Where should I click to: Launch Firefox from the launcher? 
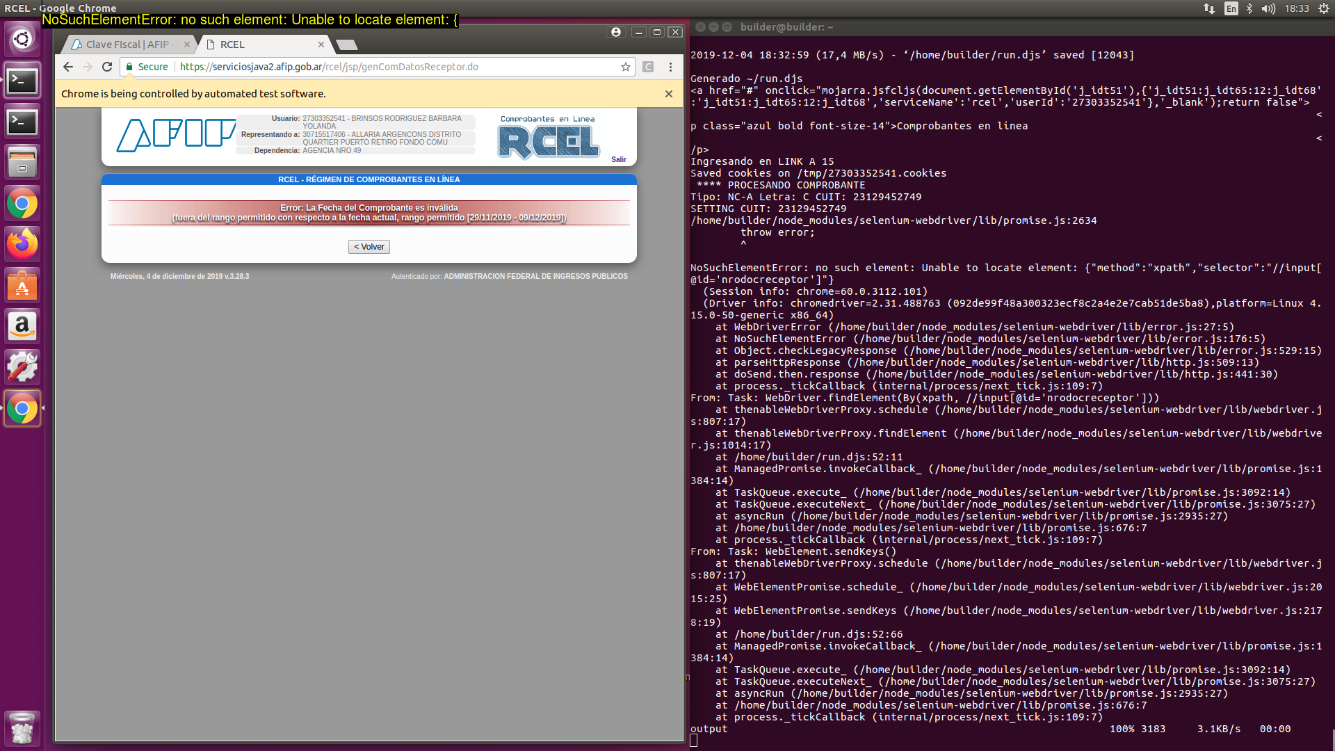pyautogui.click(x=22, y=244)
